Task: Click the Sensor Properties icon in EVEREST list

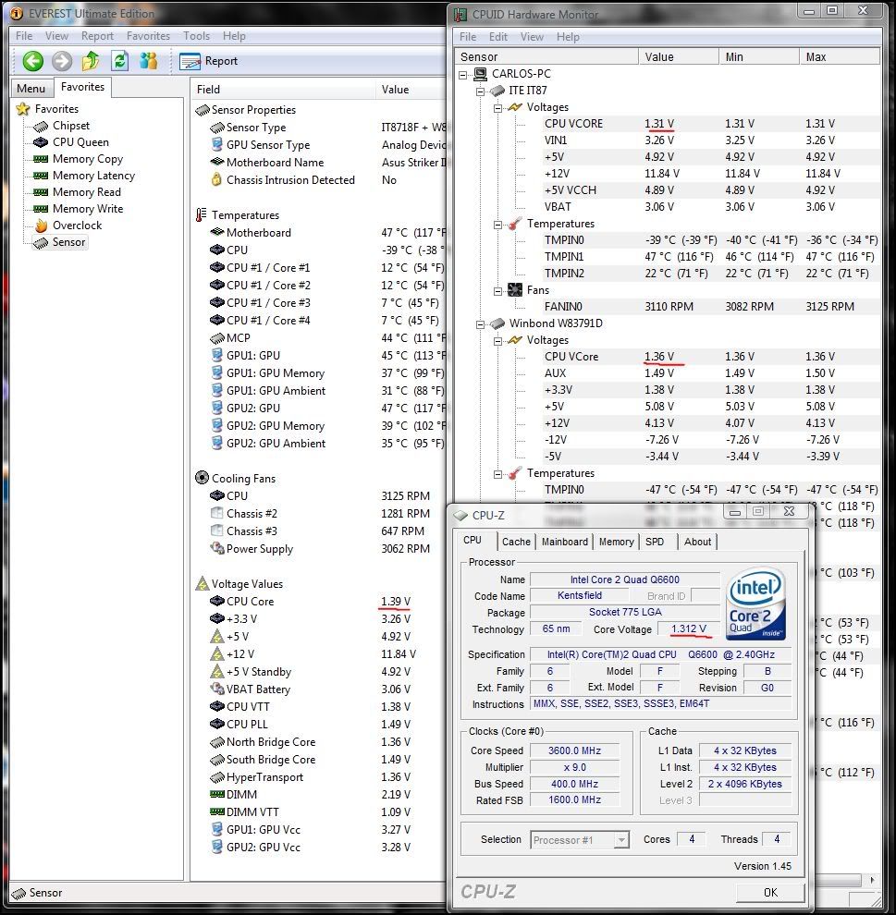Action: point(203,110)
